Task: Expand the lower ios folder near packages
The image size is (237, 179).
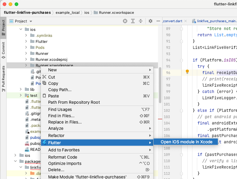Action: (16, 155)
